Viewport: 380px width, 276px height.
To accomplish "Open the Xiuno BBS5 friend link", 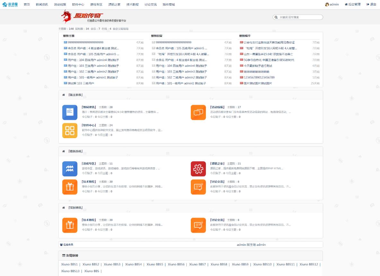I will 155,264.
